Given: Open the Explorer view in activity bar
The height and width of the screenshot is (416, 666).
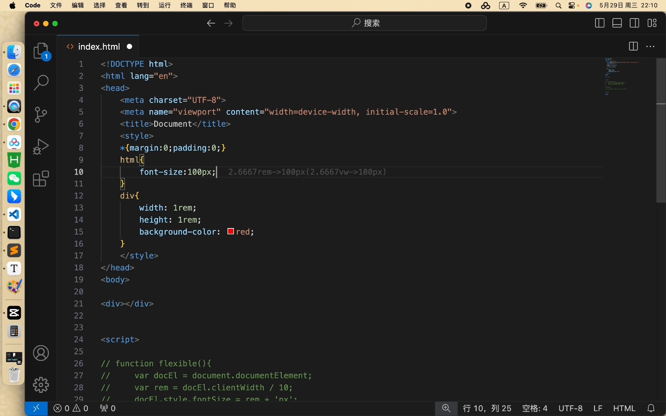Looking at the screenshot, I should (x=41, y=51).
